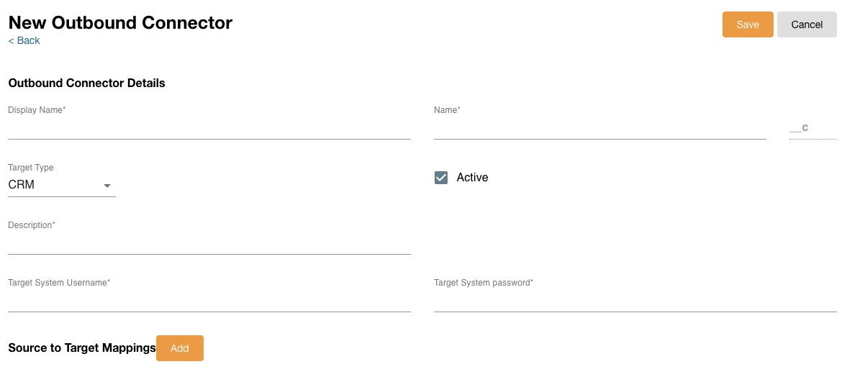
Task: Uncheck the Active checkbox
Action: pos(441,178)
